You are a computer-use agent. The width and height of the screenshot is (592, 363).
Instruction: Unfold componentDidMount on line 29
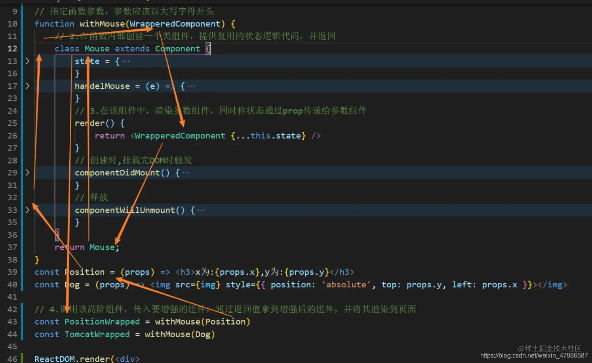(27, 173)
